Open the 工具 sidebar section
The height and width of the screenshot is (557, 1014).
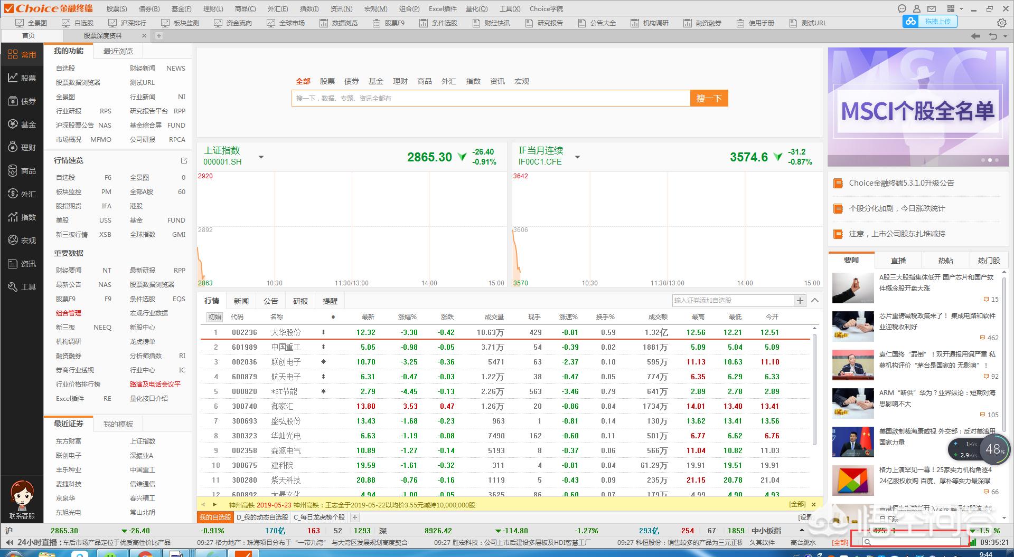(x=22, y=287)
